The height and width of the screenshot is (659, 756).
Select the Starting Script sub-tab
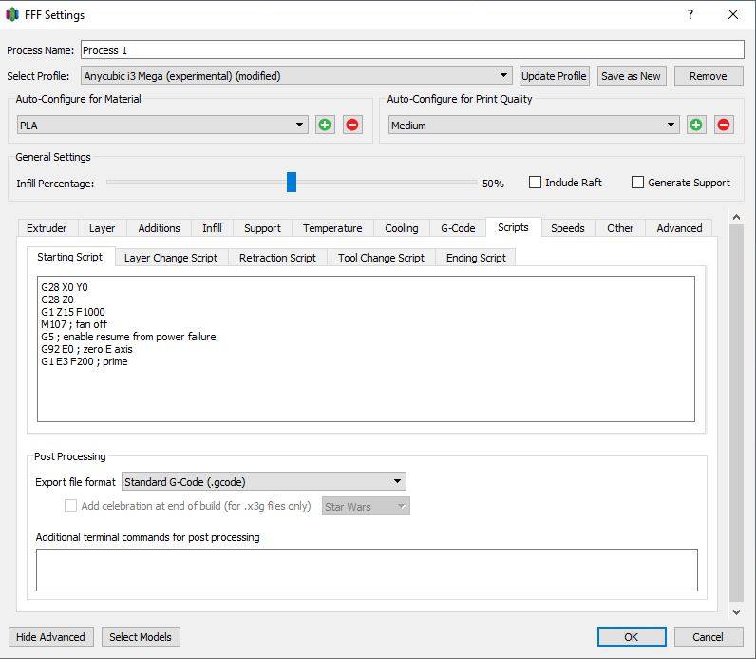pos(70,257)
